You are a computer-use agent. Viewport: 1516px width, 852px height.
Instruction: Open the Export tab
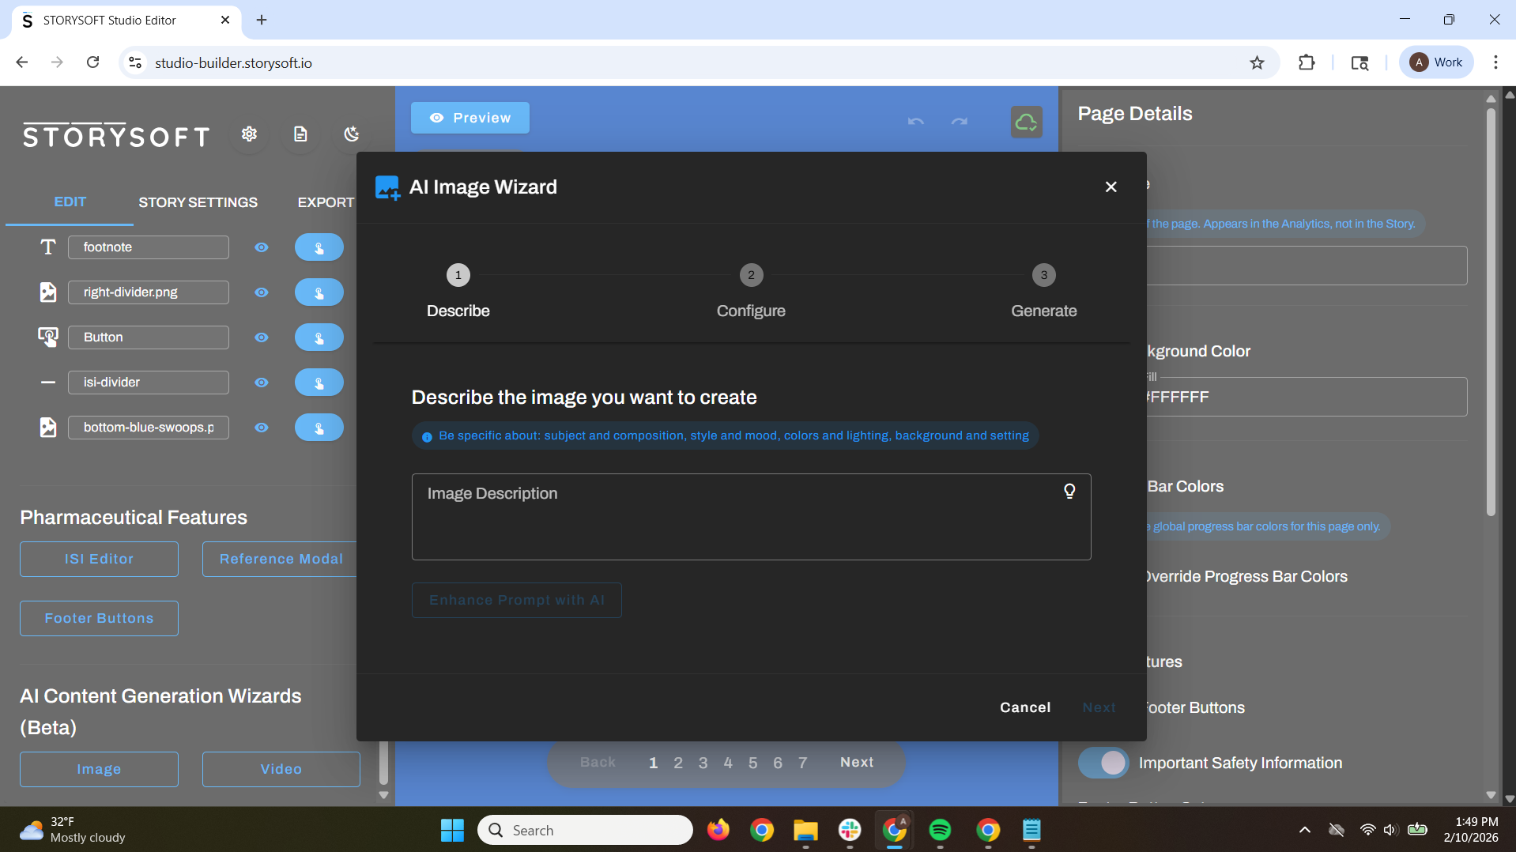tap(326, 202)
